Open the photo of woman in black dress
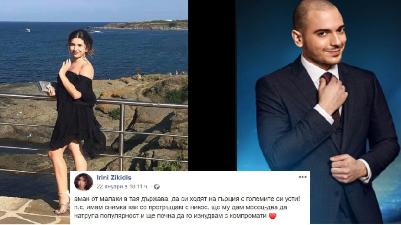This screenshot has width=401, height=225. pyautogui.click(x=94, y=85)
